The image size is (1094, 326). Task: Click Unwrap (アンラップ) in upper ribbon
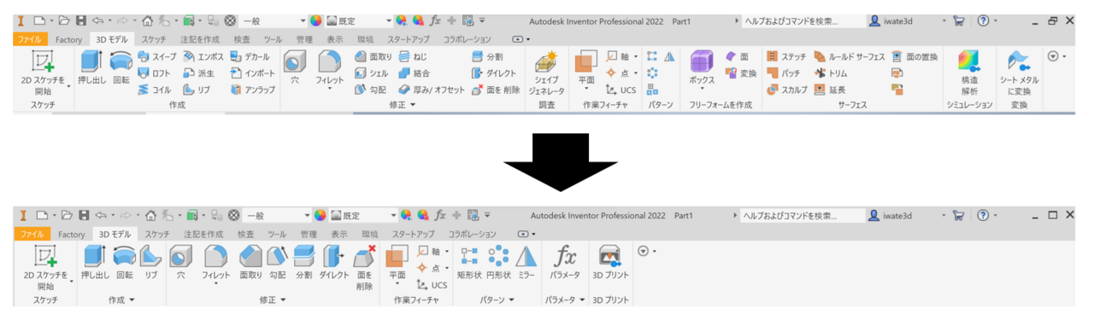click(x=253, y=90)
